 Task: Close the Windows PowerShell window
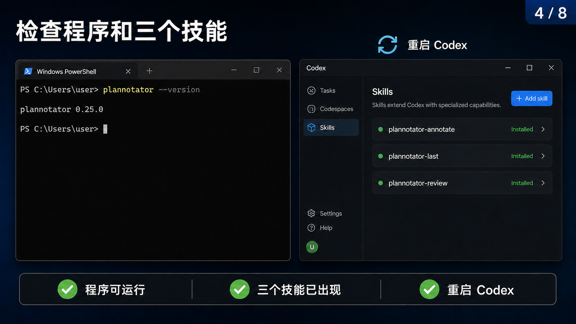(279, 70)
